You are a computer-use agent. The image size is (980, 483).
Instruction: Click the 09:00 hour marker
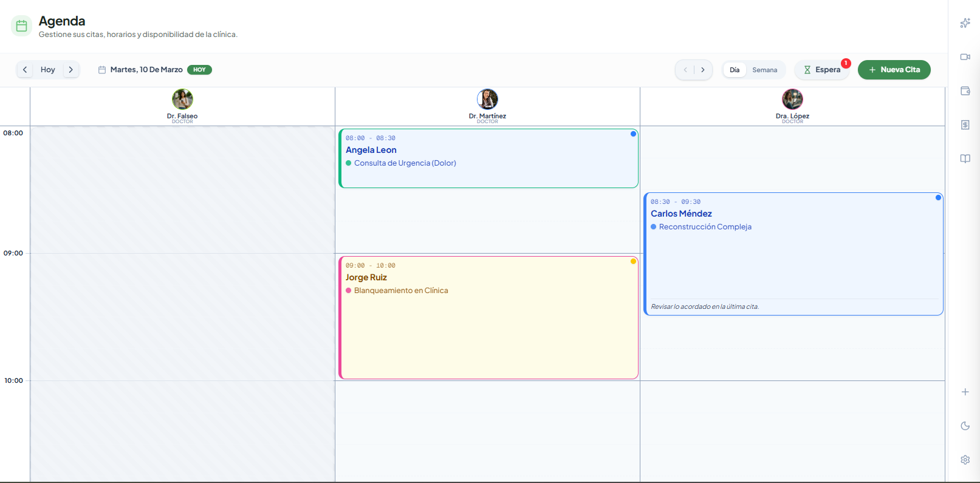(x=13, y=253)
